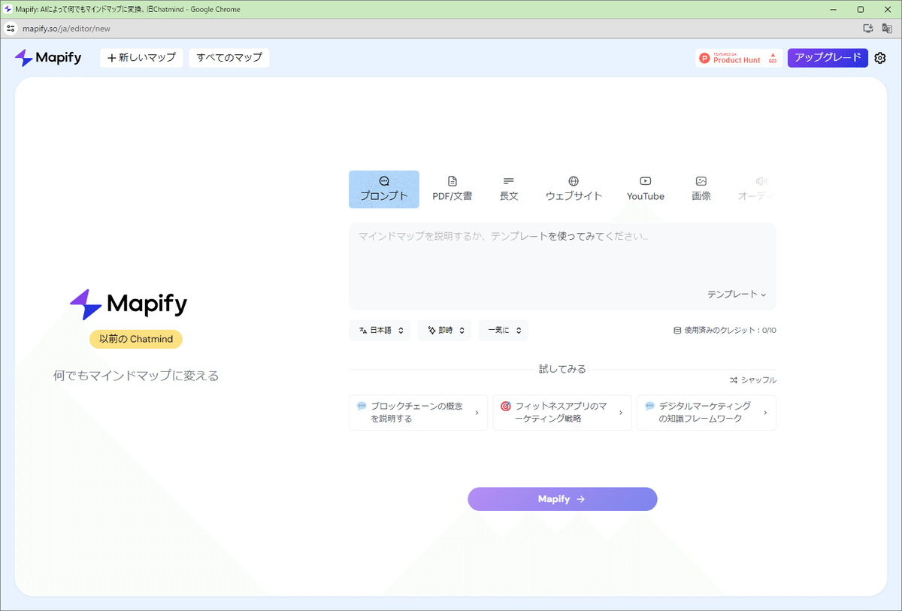
Task: Select the YouTube input icon
Action: [x=645, y=188]
